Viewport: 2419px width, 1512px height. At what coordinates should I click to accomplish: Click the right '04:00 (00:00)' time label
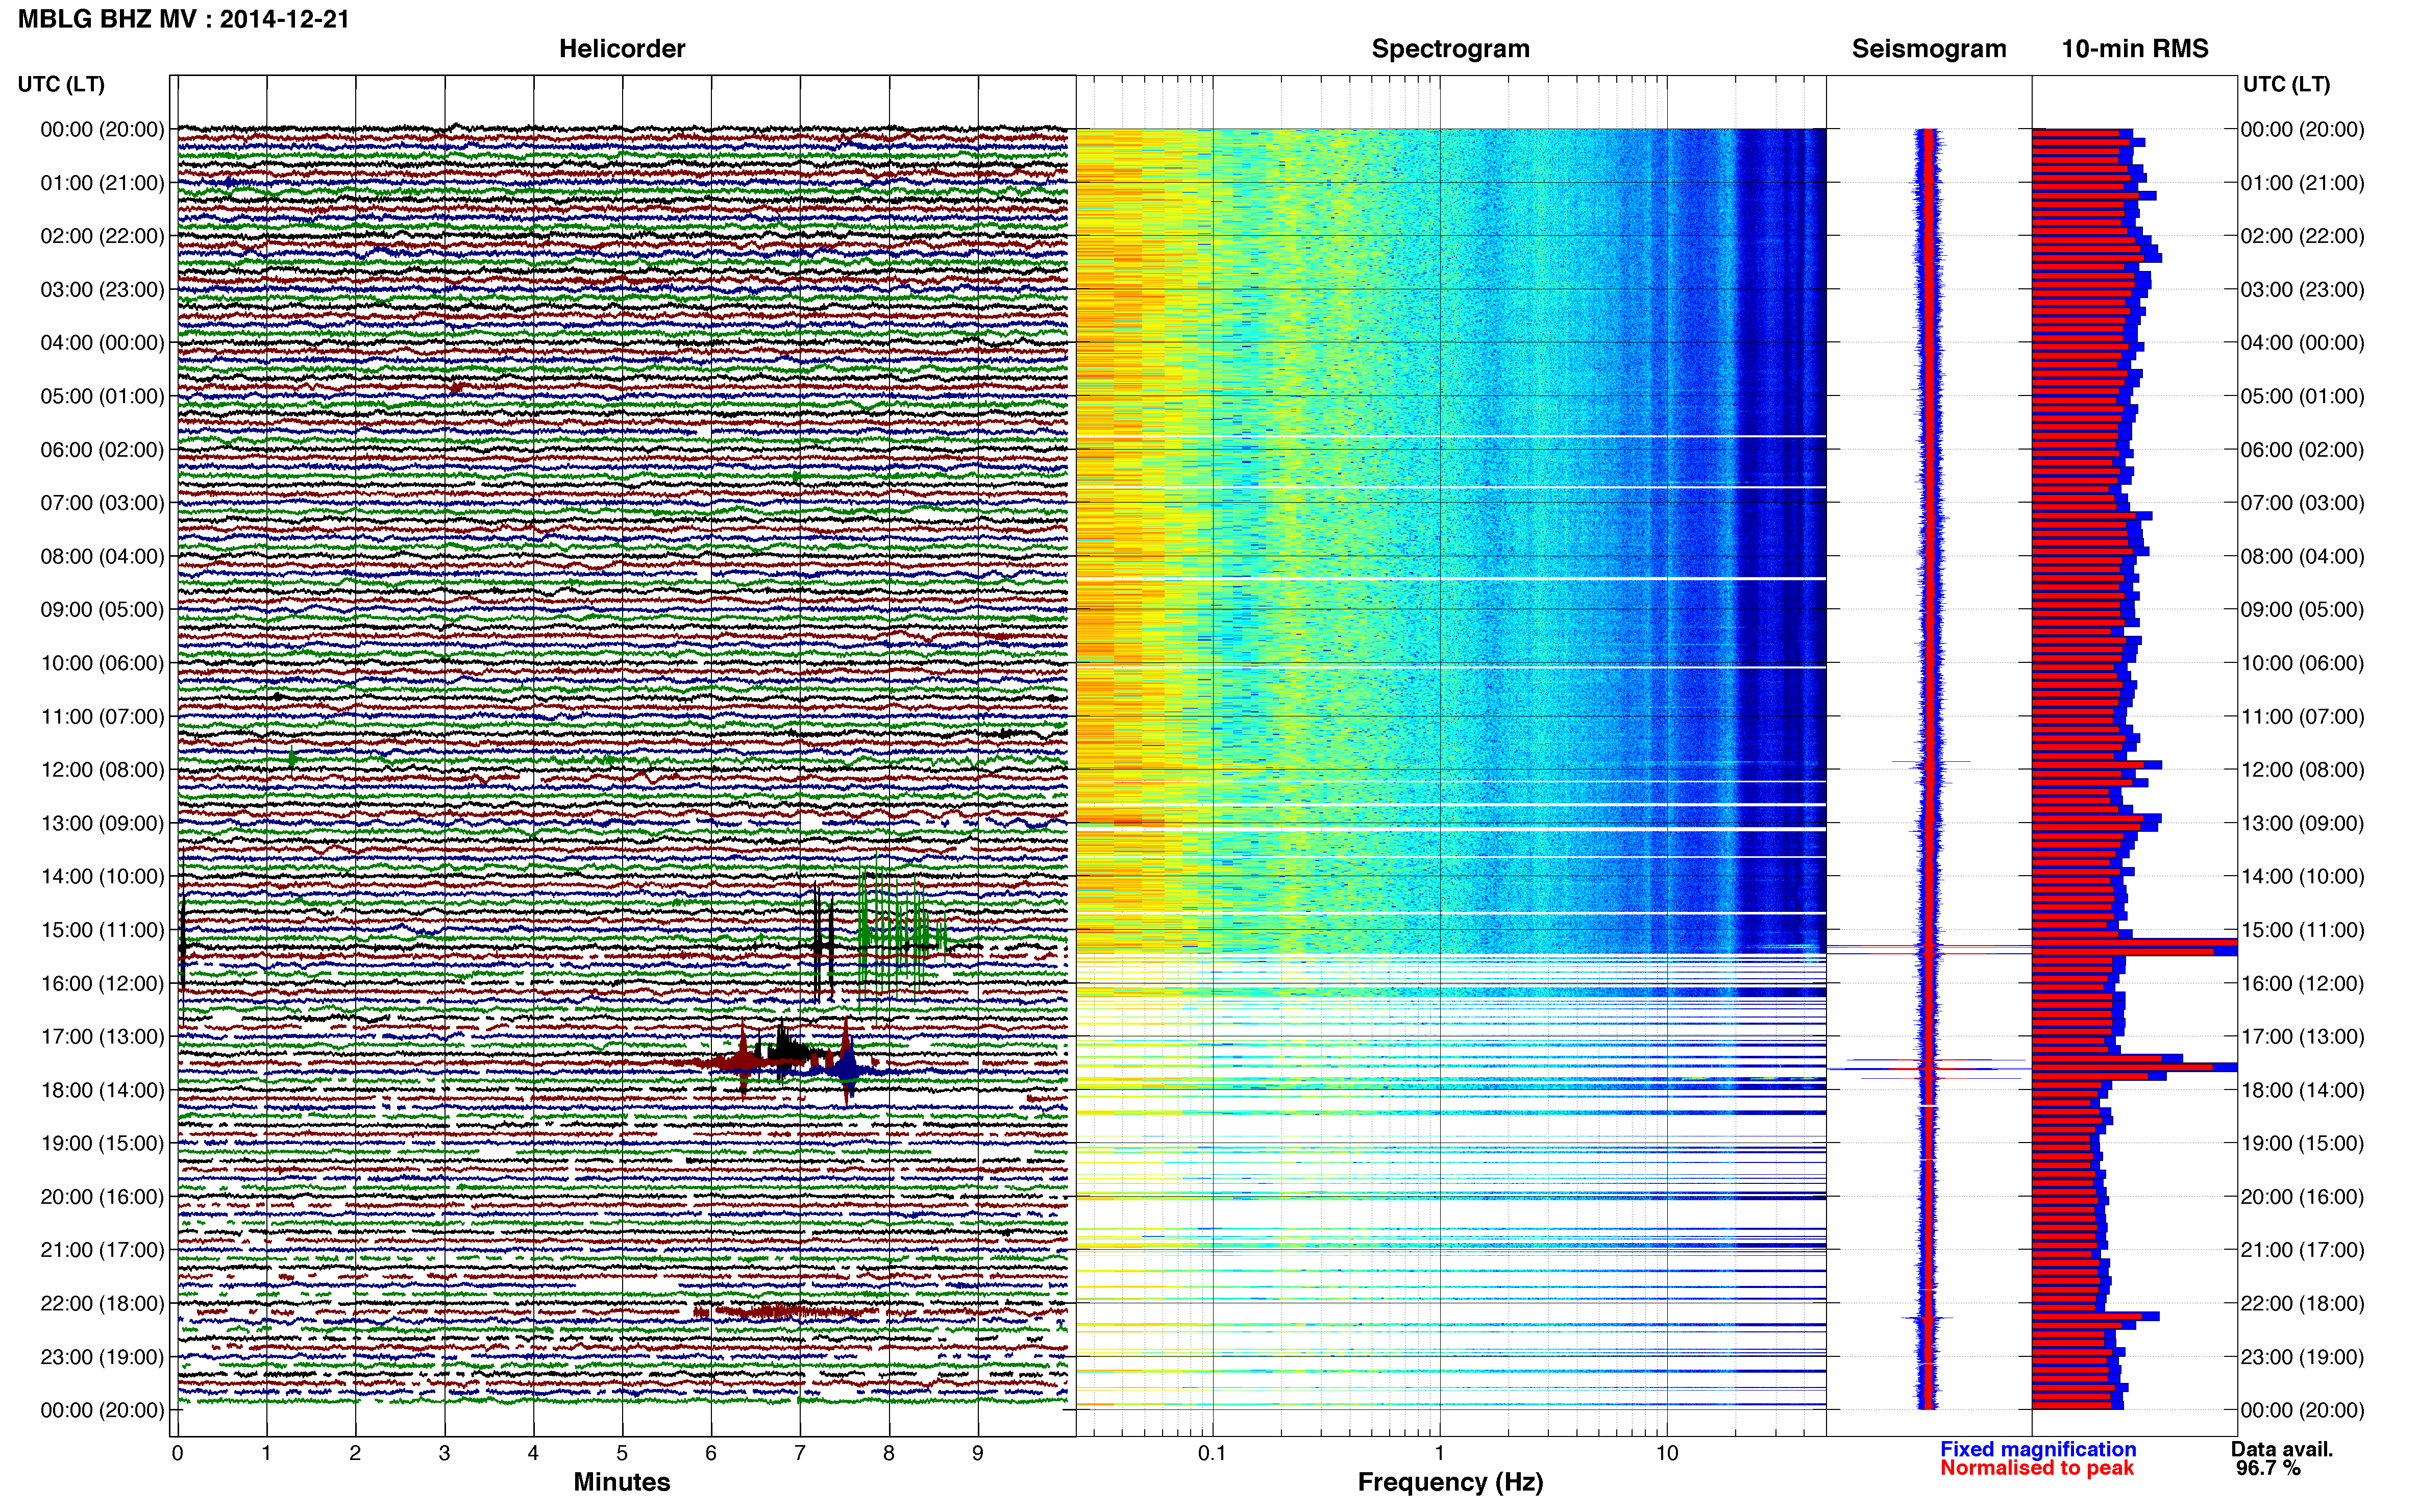tap(2302, 342)
